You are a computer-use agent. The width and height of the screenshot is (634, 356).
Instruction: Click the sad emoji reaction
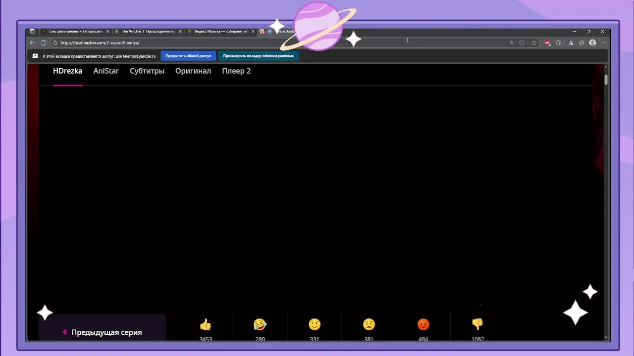(369, 325)
